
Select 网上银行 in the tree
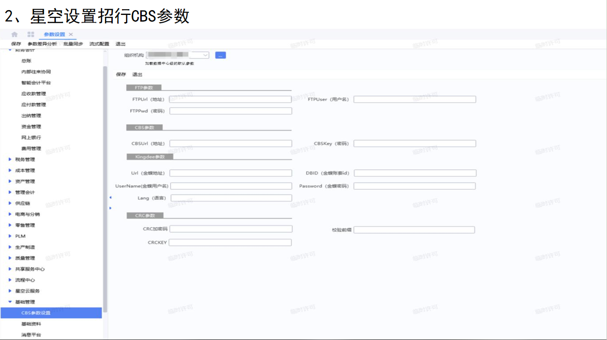[31, 137]
